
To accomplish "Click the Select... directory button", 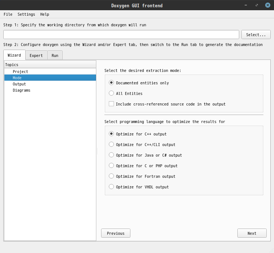I will click(x=256, y=34).
